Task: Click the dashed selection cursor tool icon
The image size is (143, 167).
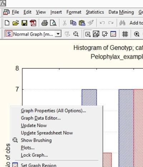Action: [105, 34]
